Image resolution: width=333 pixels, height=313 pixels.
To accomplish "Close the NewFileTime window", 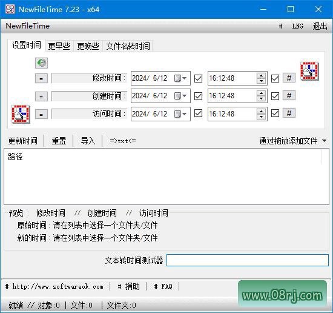I will (318, 9).
